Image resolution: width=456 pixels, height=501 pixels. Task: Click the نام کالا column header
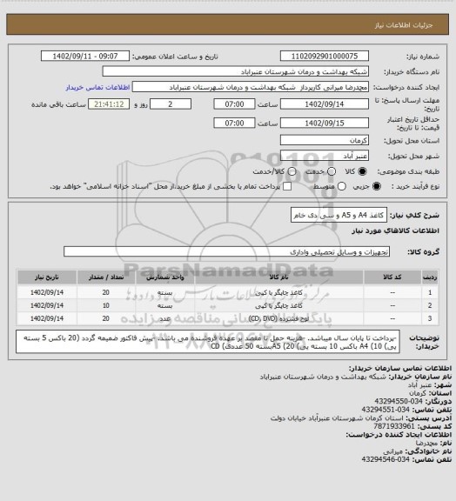278,277
